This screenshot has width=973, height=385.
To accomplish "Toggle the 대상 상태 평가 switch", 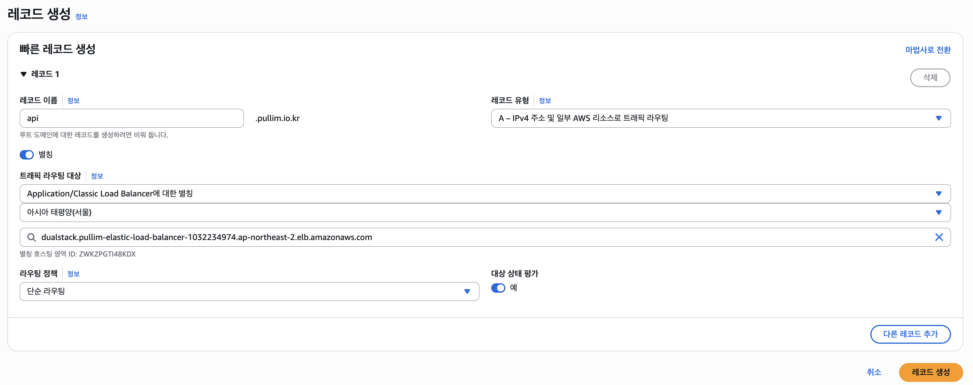I will (x=498, y=288).
